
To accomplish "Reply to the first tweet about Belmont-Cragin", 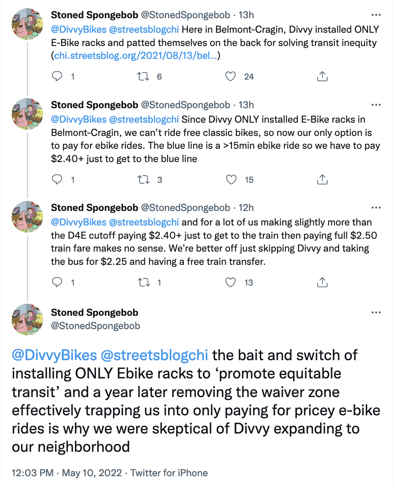I will (x=58, y=77).
